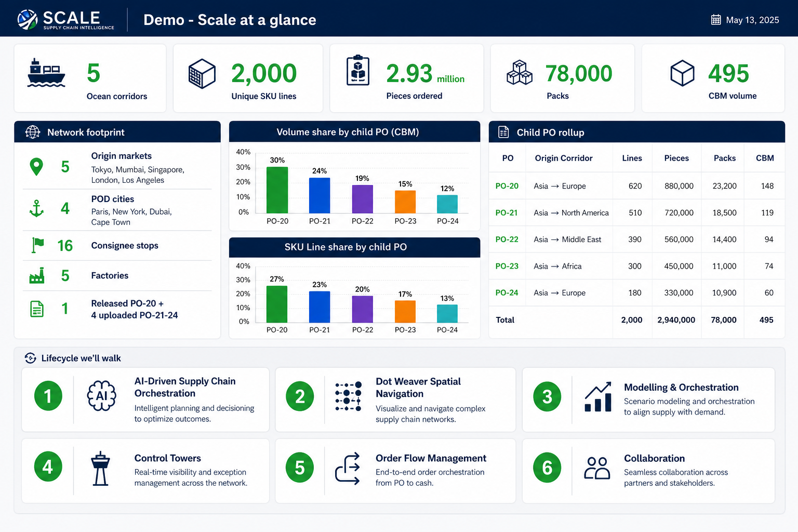Image resolution: width=798 pixels, height=532 pixels.
Task: Click the AI brain icon in step 1
Action: (x=101, y=396)
